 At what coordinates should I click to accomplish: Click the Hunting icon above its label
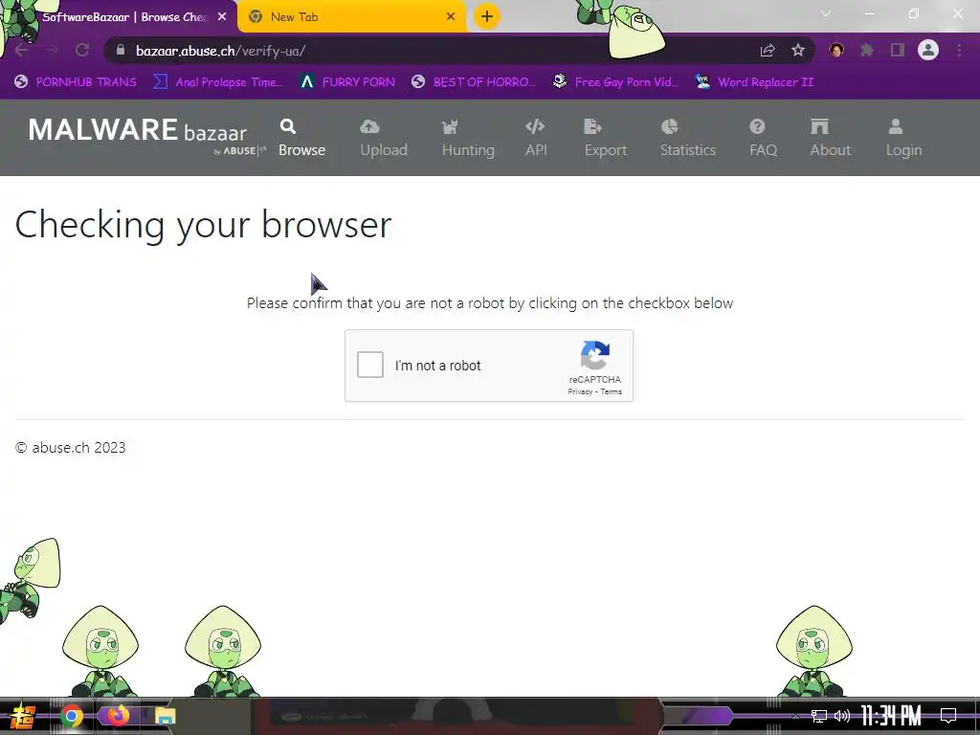click(x=450, y=127)
